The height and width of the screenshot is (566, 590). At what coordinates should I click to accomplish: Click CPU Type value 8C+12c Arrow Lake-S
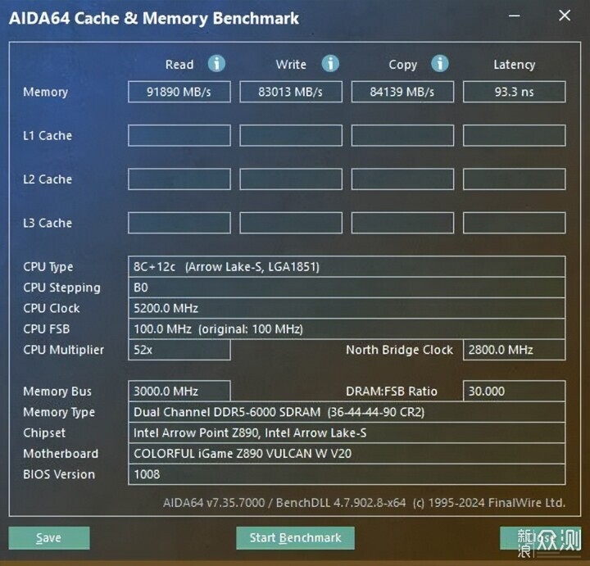347,267
